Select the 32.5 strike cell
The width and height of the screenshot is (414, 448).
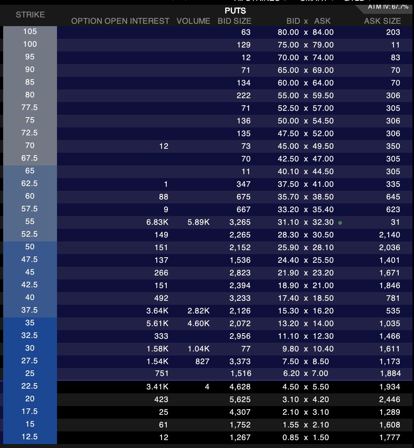tap(30, 335)
